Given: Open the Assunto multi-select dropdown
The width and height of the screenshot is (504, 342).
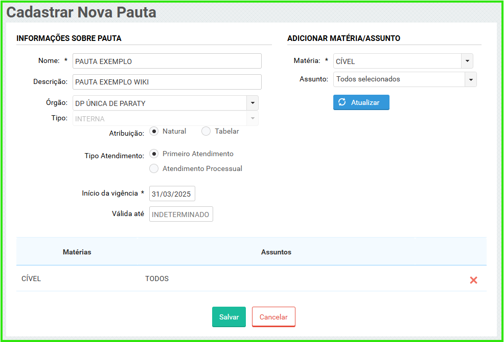Looking at the screenshot, I should point(470,79).
